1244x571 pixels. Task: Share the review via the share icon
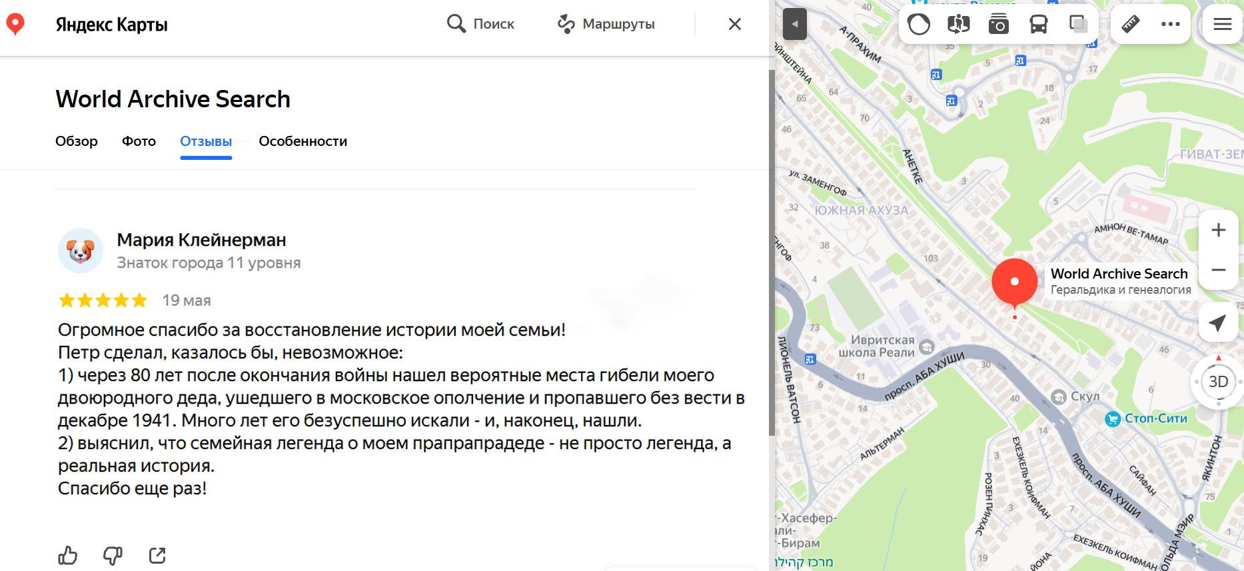tap(157, 555)
